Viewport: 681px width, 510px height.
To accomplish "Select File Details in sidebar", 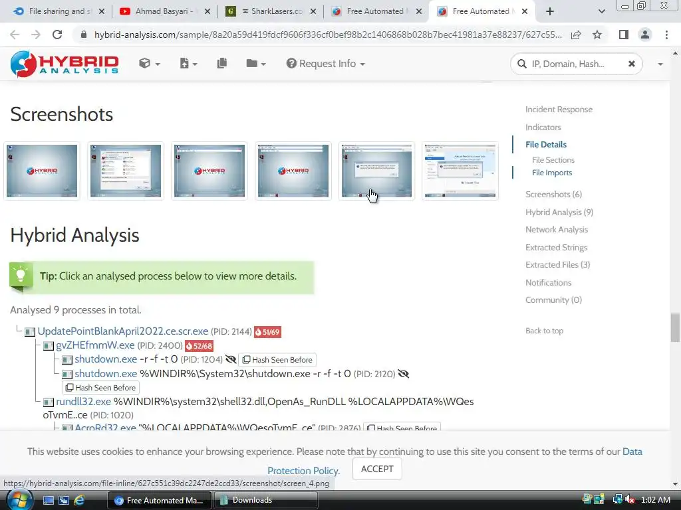I will click(546, 144).
